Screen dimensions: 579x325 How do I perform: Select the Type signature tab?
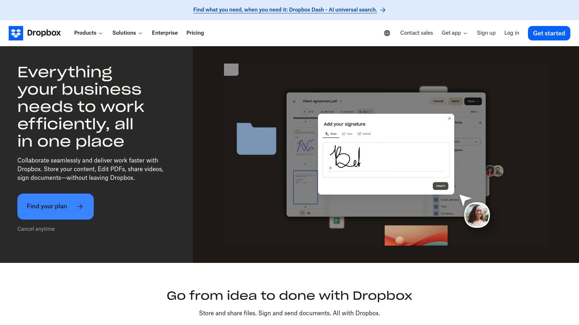coord(347,134)
